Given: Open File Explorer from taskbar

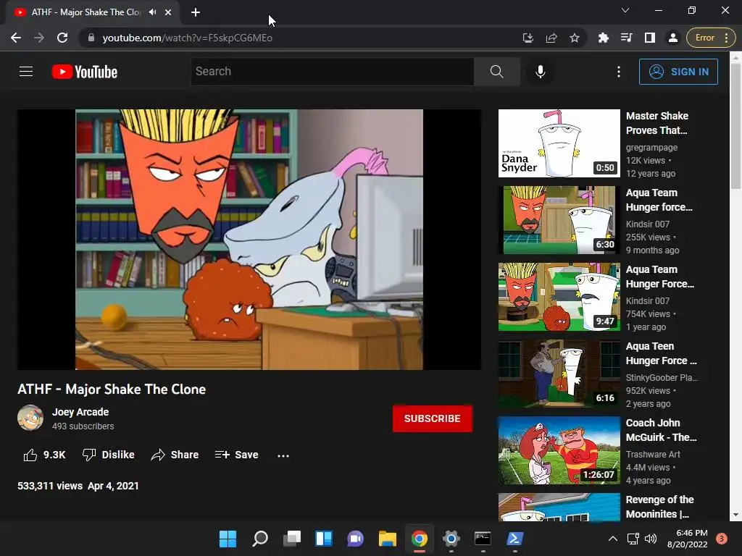Looking at the screenshot, I should pyautogui.click(x=387, y=539).
